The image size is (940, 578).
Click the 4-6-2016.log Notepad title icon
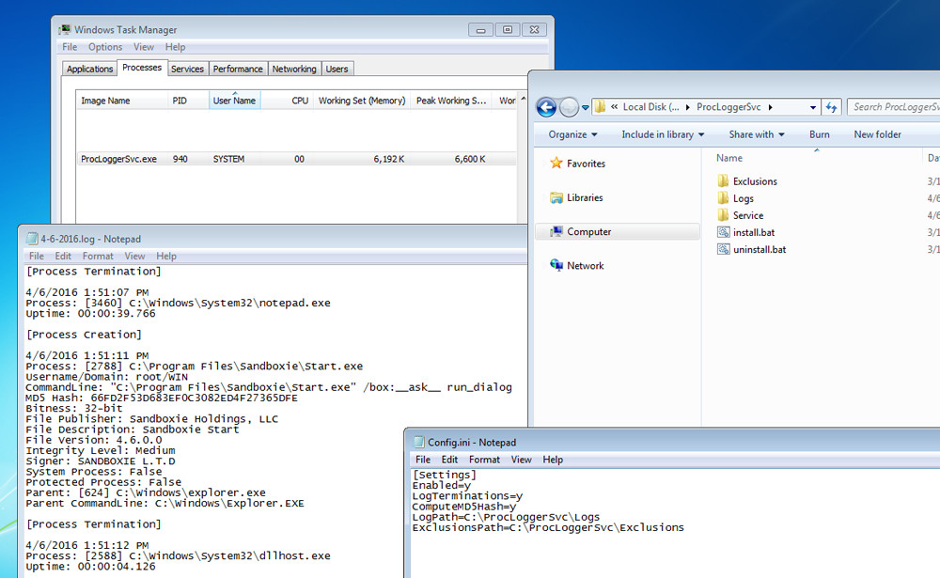pyautogui.click(x=32, y=239)
